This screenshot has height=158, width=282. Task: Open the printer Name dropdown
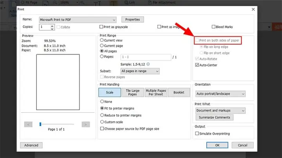(x=78, y=20)
